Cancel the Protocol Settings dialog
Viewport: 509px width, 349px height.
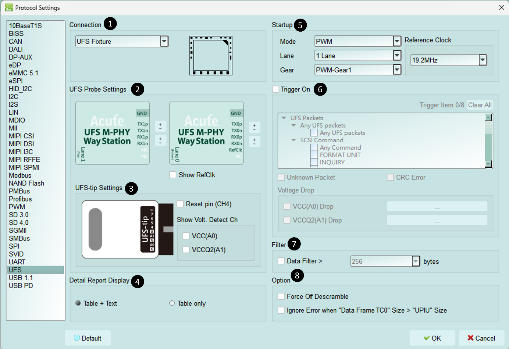pyautogui.click(x=481, y=338)
